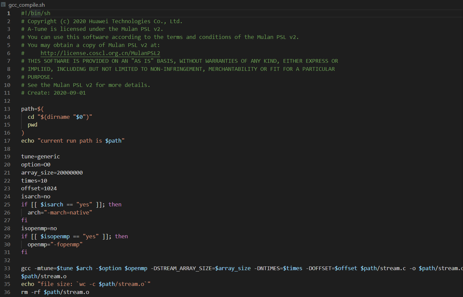Click the "pwd" command line
463x297 pixels.
[33, 125]
